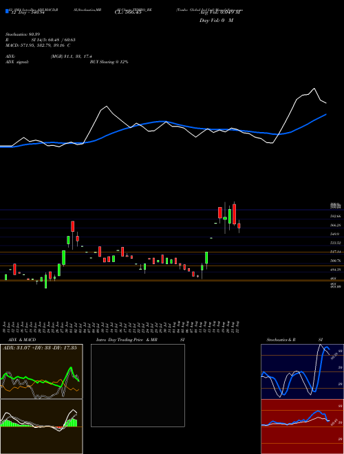Click the right end of the blue SMA line

click(x=326, y=114)
